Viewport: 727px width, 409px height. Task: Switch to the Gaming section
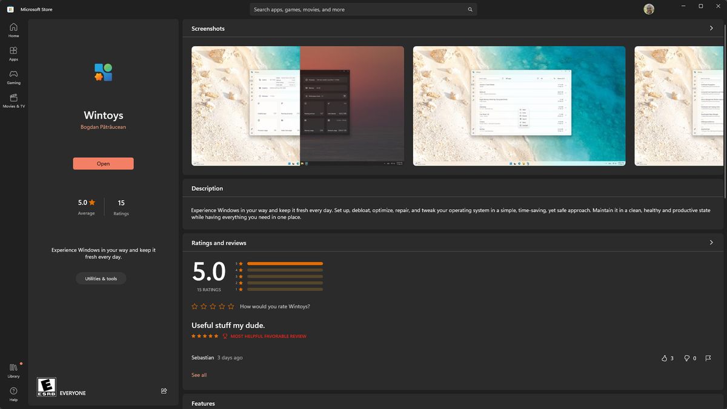point(13,76)
